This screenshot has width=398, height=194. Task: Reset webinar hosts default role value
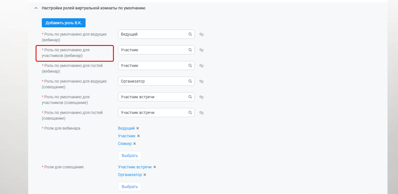[202, 34]
